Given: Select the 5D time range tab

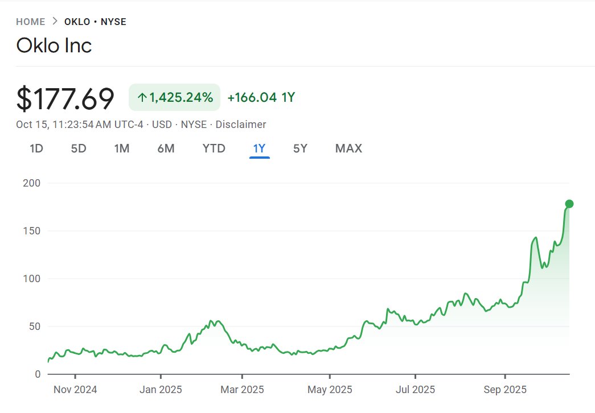Looking at the screenshot, I should point(79,148).
